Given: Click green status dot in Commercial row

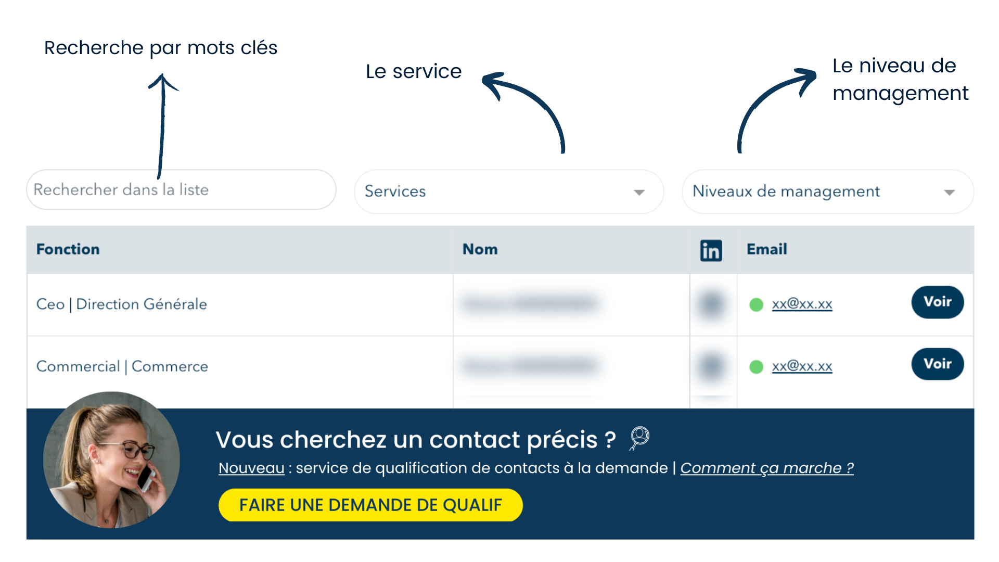Looking at the screenshot, I should click(x=756, y=367).
